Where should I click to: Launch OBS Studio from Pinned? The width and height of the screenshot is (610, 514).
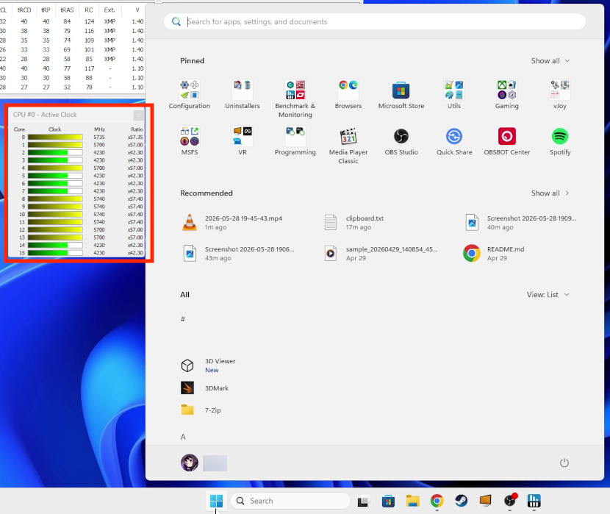(401, 141)
